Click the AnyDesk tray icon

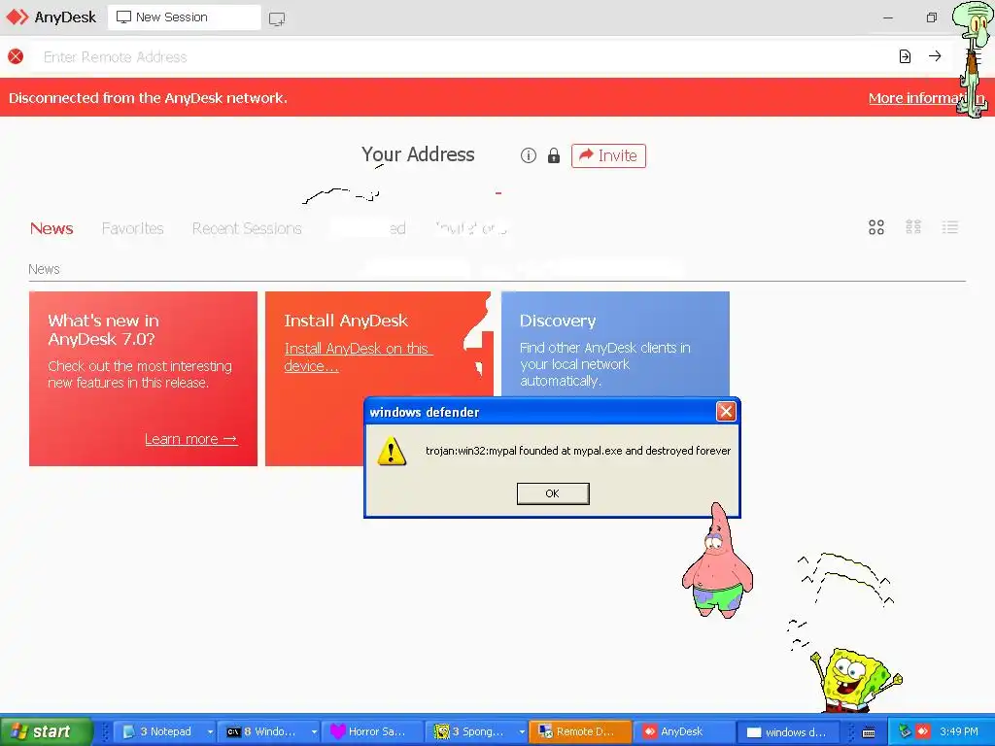coord(923,731)
